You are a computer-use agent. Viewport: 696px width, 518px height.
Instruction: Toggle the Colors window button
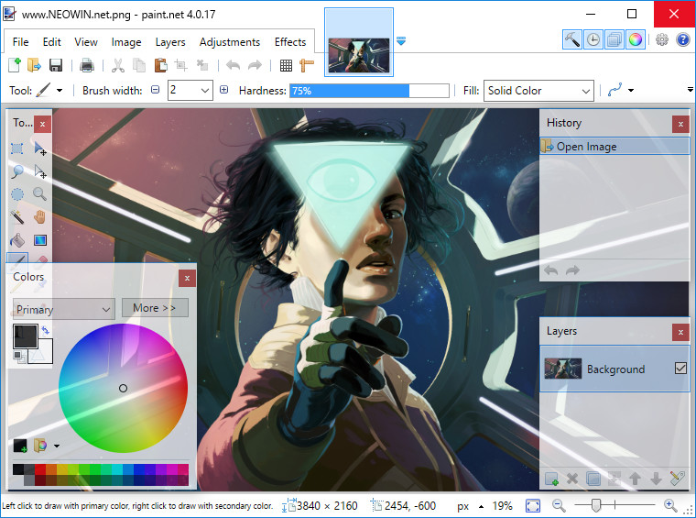(636, 39)
